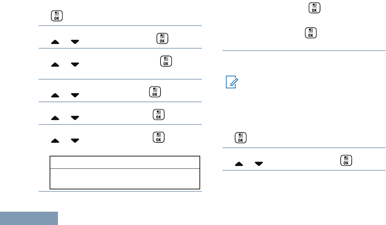Viewport: 386px width, 225px height.
Task: Click the blue pencil note icon
Action: coord(232,82)
